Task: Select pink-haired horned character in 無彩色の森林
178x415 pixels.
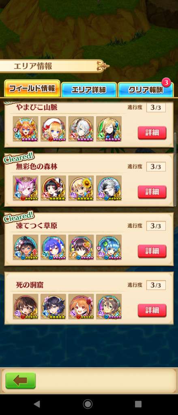Action: pyautogui.click(x=26, y=188)
